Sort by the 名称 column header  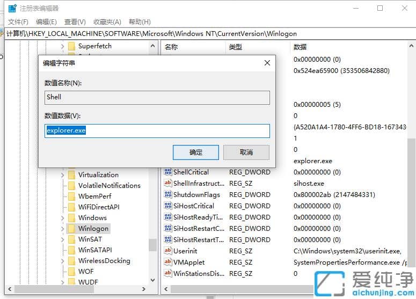click(193, 47)
